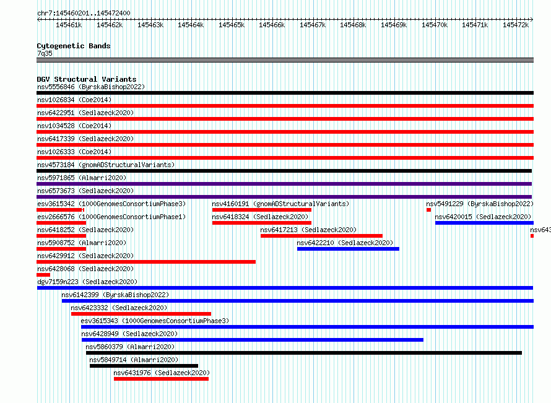Viewport: 551px width, 403px height.
Task: Select the nsv6418252 (Sedlazeck2020) label
Action: coord(85,230)
